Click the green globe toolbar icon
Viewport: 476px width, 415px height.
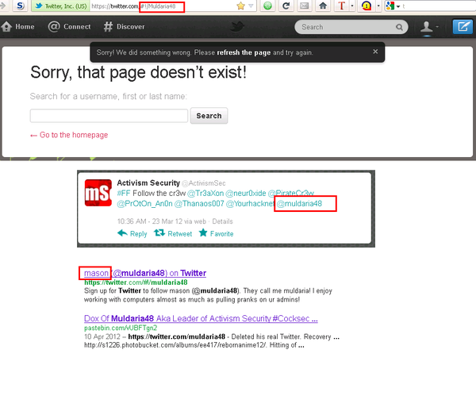[268, 6]
